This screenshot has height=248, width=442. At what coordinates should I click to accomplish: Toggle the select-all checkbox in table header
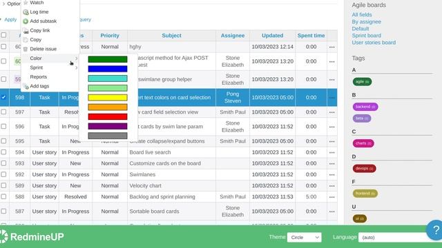click(x=3, y=35)
